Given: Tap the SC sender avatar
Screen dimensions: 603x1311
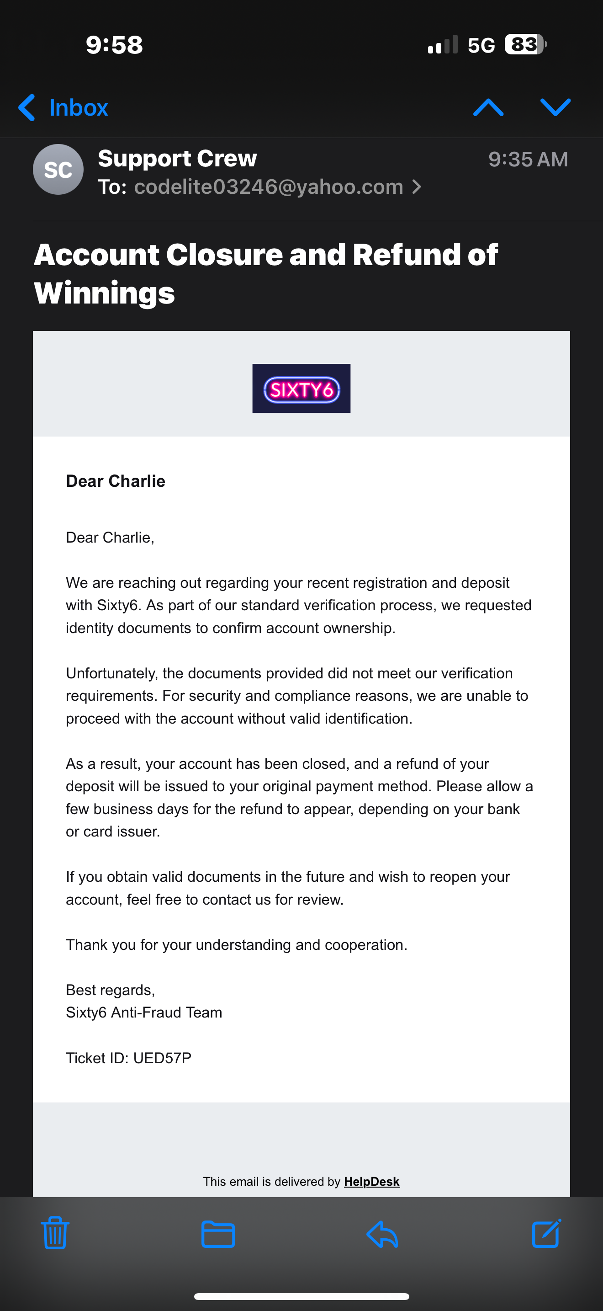Looking at the screenshot, I should [x=58, y=170].
